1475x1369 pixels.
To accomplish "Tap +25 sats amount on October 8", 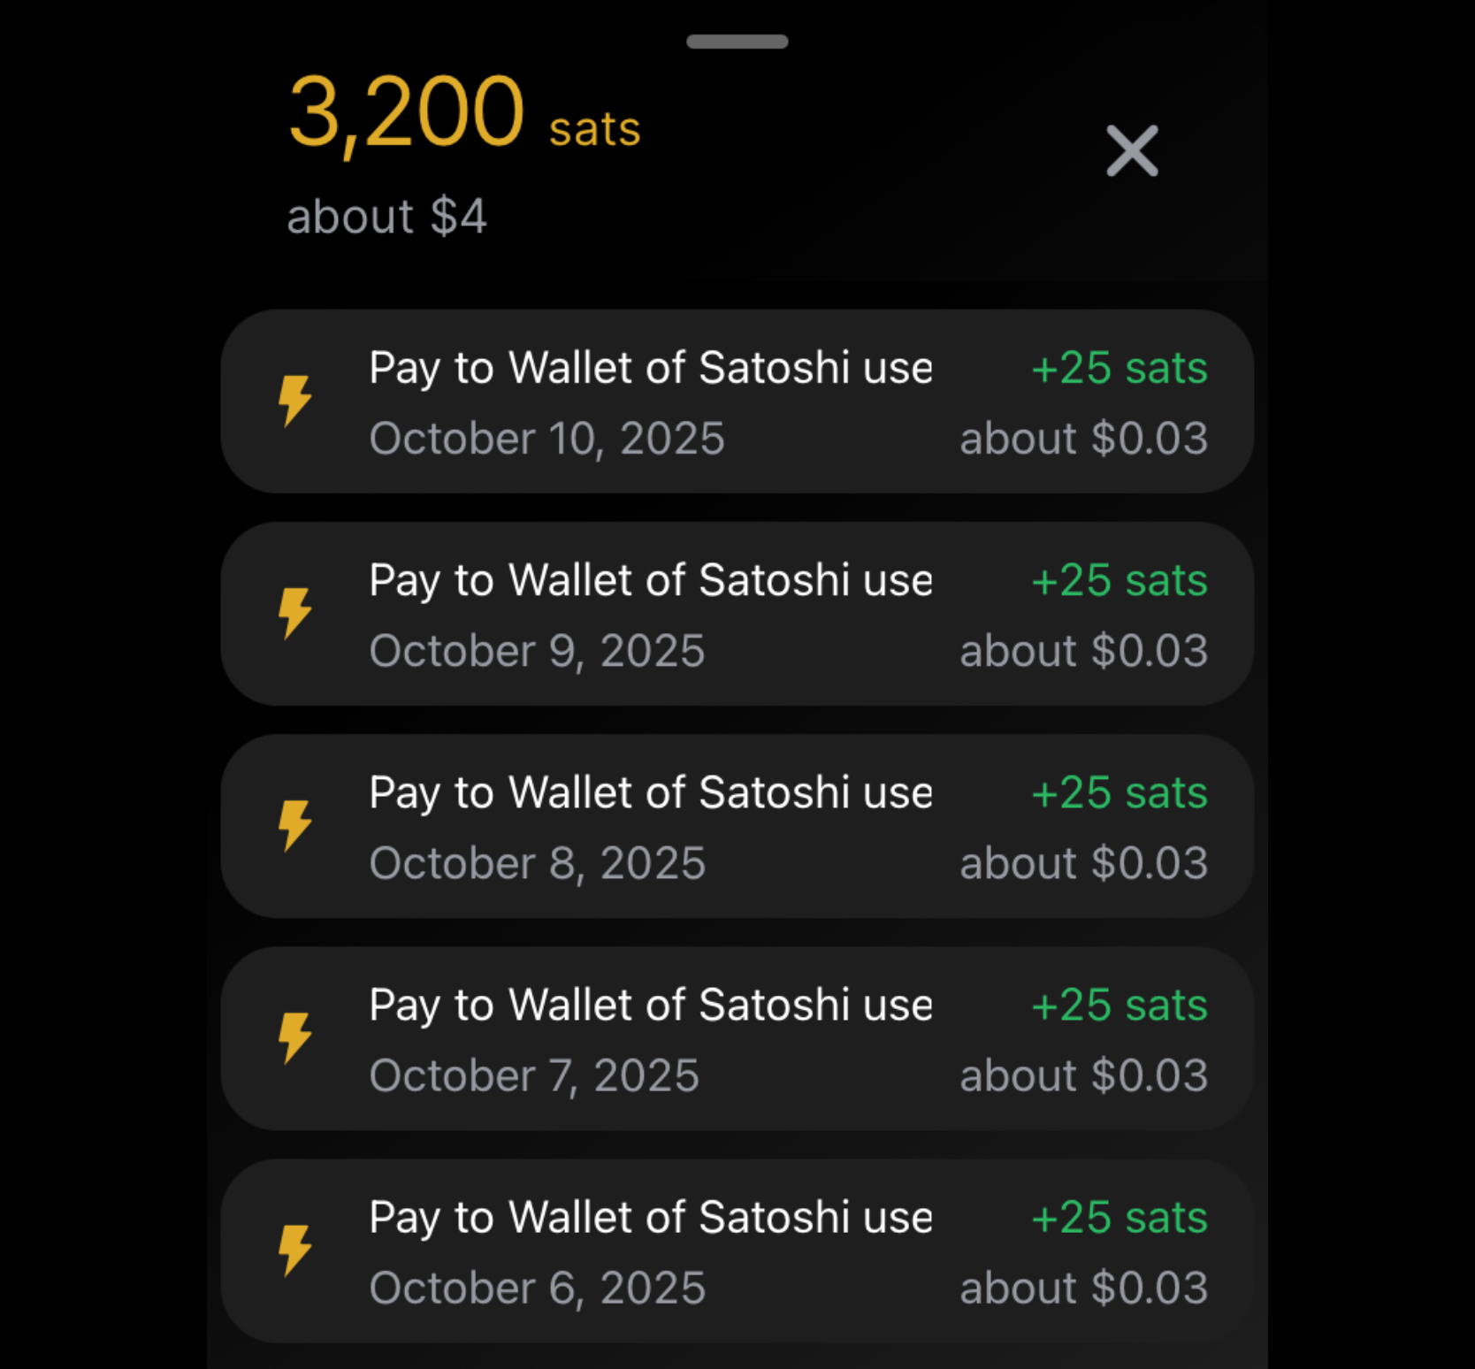I will pyautogui.click(x=1119, y=792).
